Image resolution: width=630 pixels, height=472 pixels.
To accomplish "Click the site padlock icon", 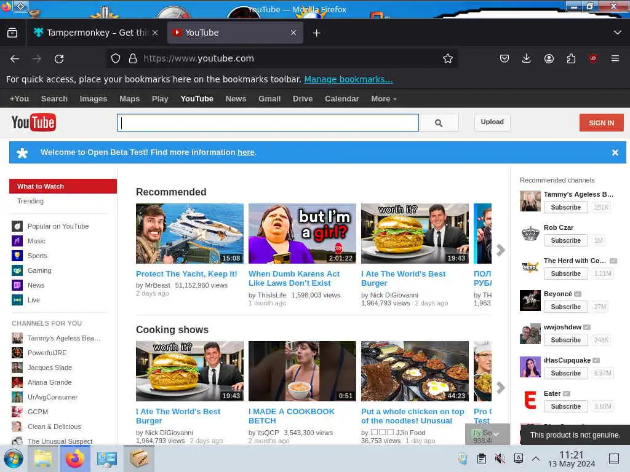I will (133, 58).
